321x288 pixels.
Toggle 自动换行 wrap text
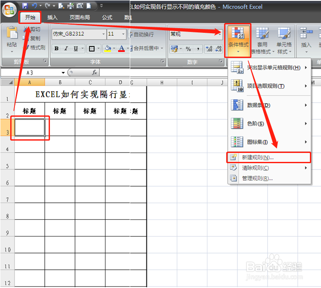(x=142, y=35)
